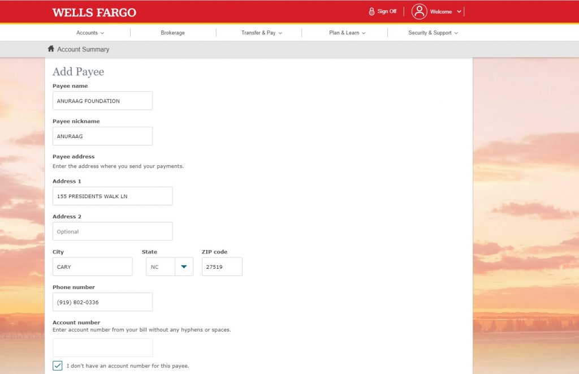Click the ZIP code field
Screen dimensions: 579x374
(222, 267)
